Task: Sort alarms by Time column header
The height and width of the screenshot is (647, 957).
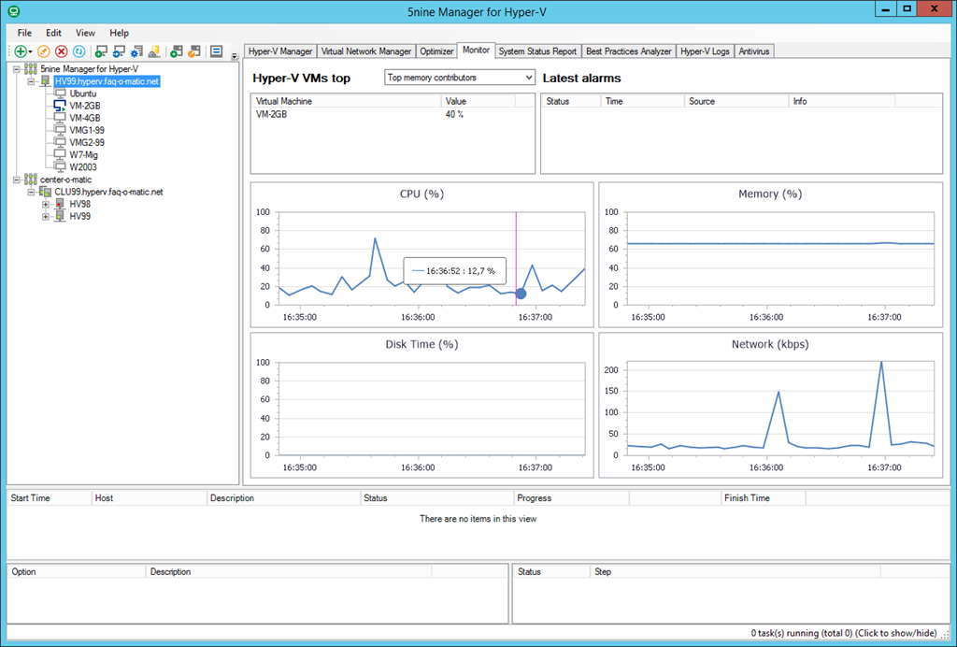Action: (643, 101)
